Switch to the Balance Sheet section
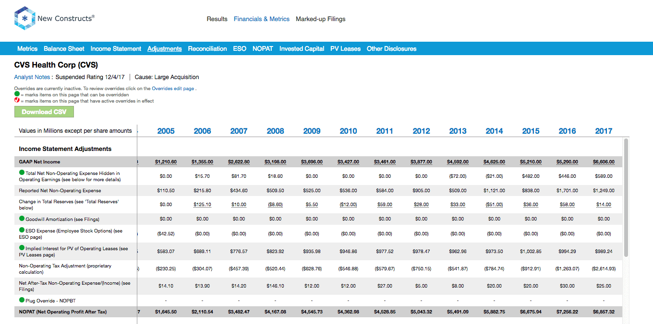The image size is (653, 324). (x=64, y=49)
